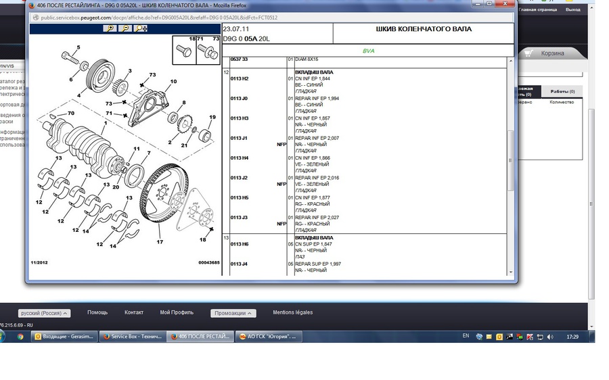Click the Выход logout link
Image resolution: width=609 pixels, height=380 pixels.
point(573,9)
